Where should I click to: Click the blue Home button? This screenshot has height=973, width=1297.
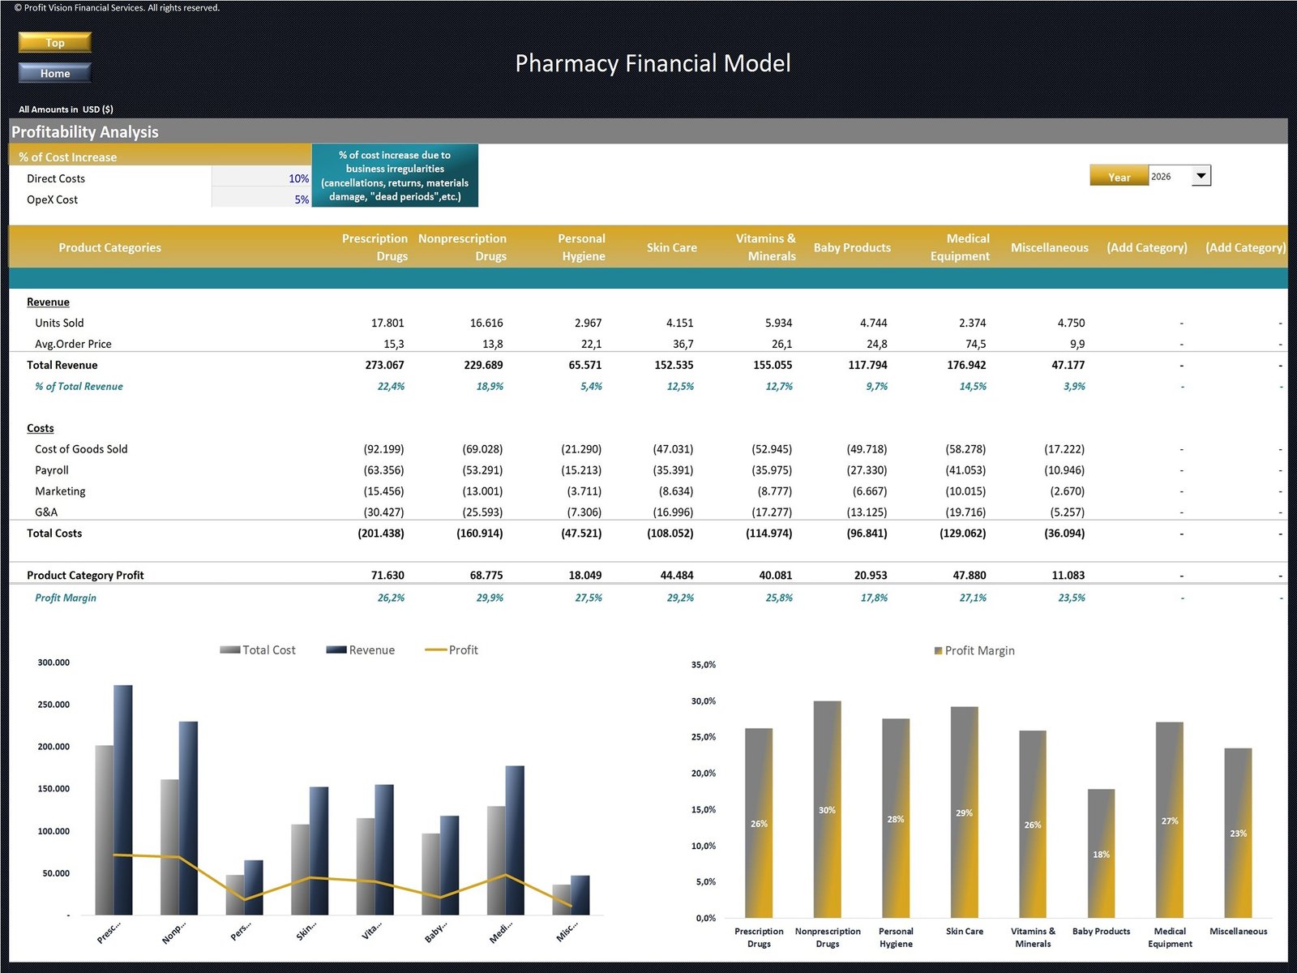pos(54,73)
